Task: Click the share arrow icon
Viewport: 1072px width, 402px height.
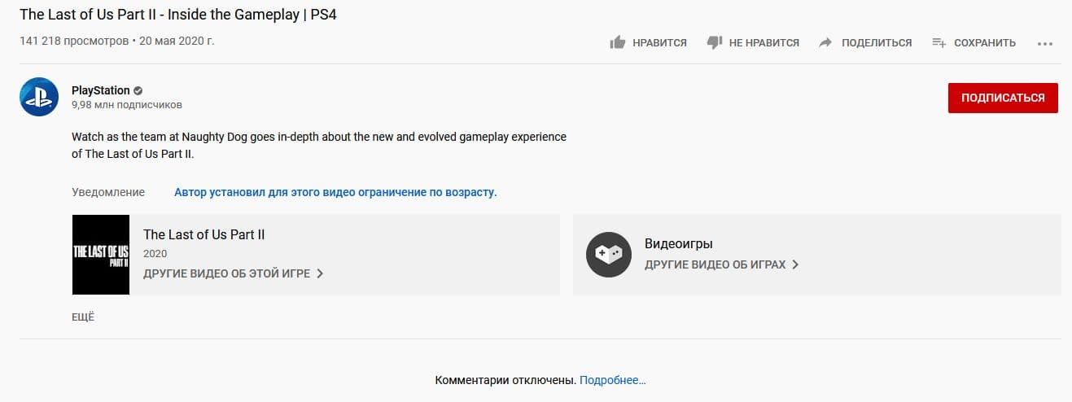Action: [825, 42]
